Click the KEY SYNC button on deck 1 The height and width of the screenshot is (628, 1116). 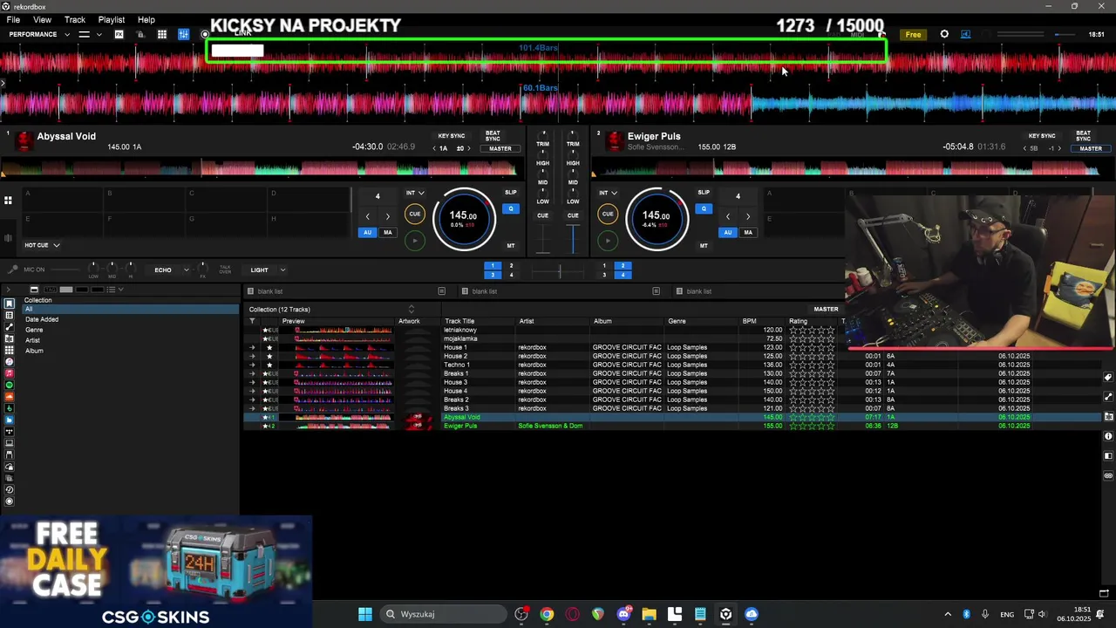pyautogui.click(x=452, y=136)
